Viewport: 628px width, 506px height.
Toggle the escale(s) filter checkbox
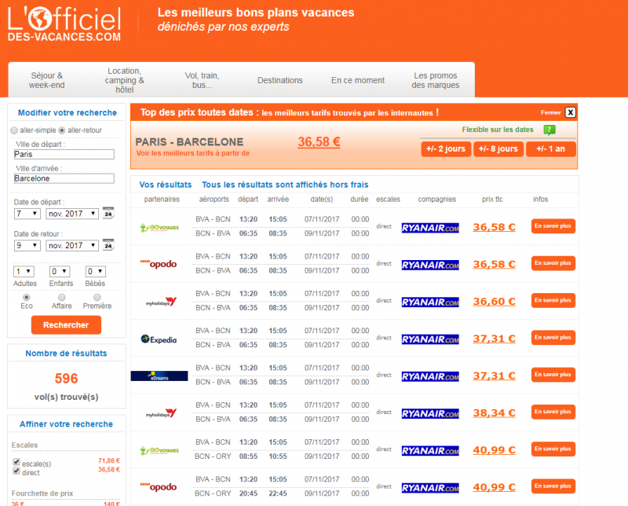tap(16, 462)
